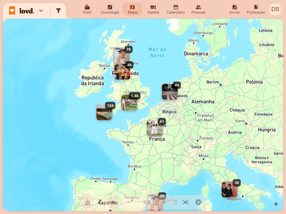Click the Frankfurt am Main label
Screen dimensions: 286x214
tap(205, 118)
